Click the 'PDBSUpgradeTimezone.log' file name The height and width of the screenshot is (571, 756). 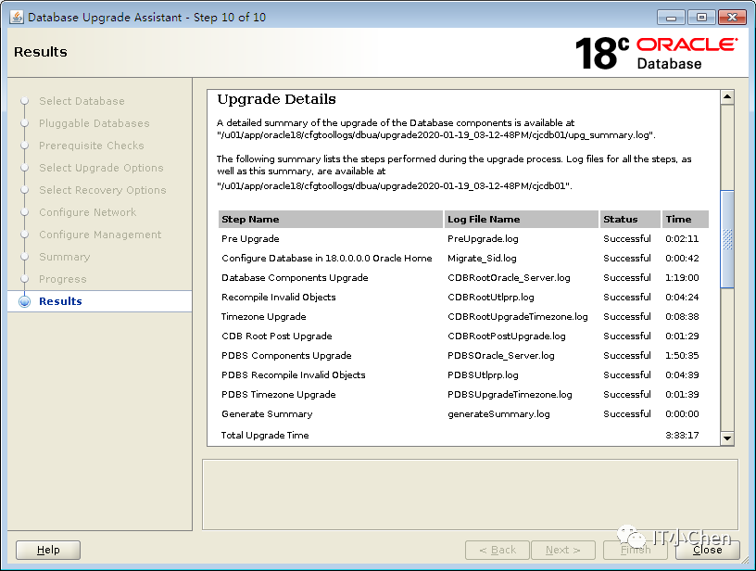pos(510,395)
